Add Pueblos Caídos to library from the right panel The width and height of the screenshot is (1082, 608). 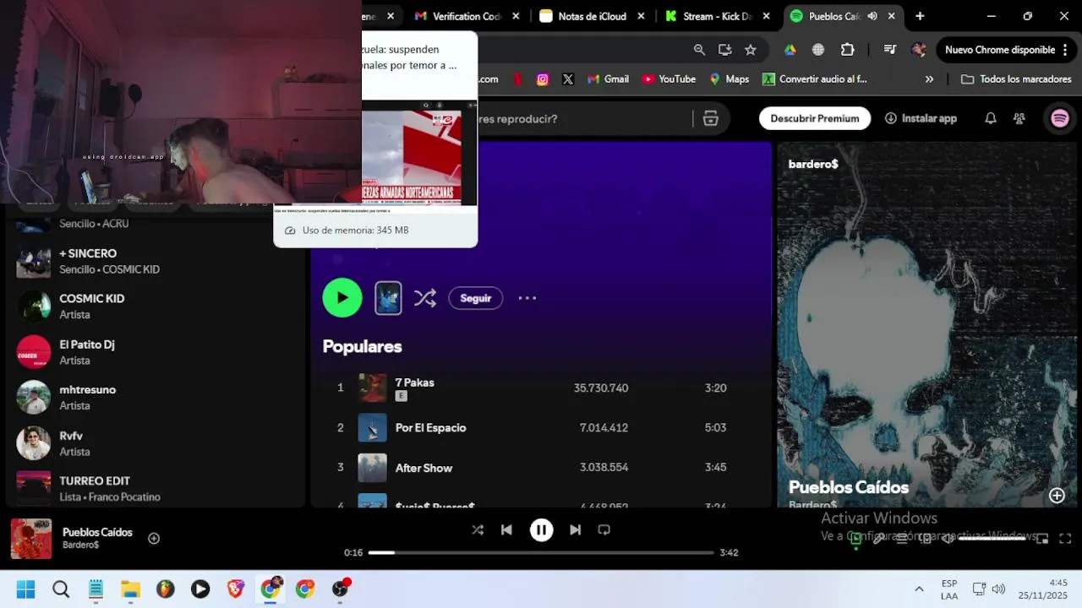click(x=1057, y=496)
